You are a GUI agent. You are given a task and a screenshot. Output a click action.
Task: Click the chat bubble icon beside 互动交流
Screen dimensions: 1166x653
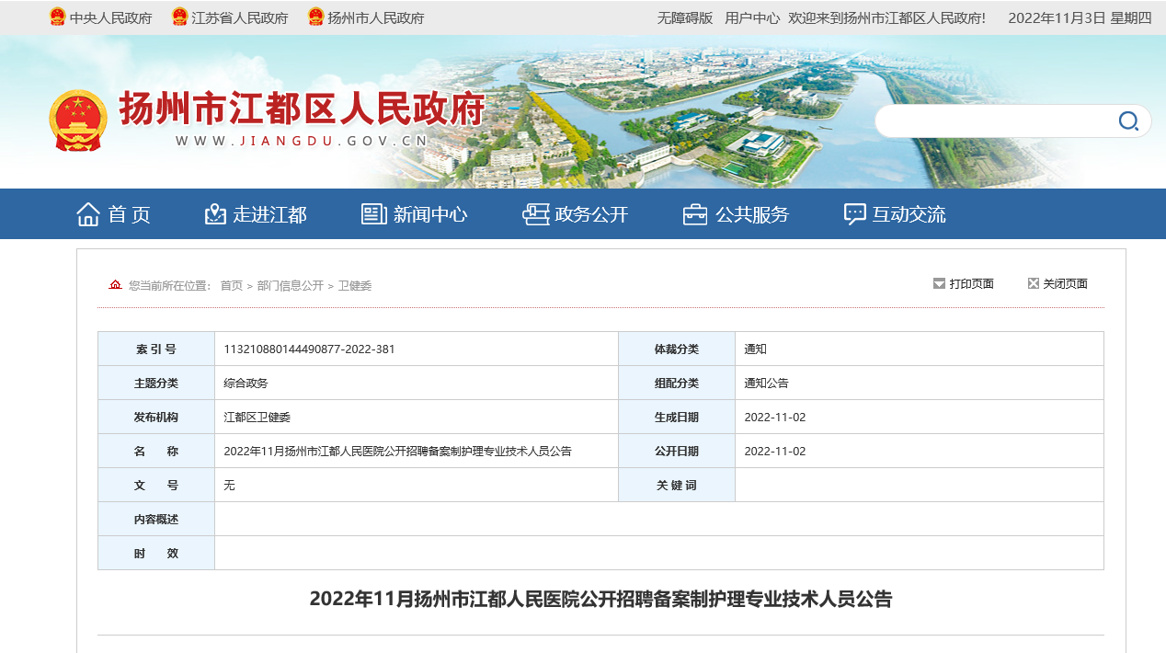point(855,214)
